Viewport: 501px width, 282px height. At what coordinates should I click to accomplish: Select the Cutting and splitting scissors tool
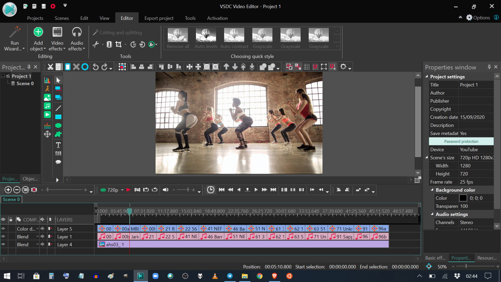(96, 44)
